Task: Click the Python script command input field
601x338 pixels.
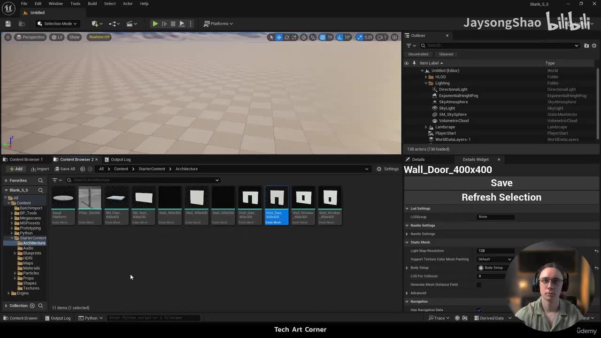Action: tap(154, 318)
